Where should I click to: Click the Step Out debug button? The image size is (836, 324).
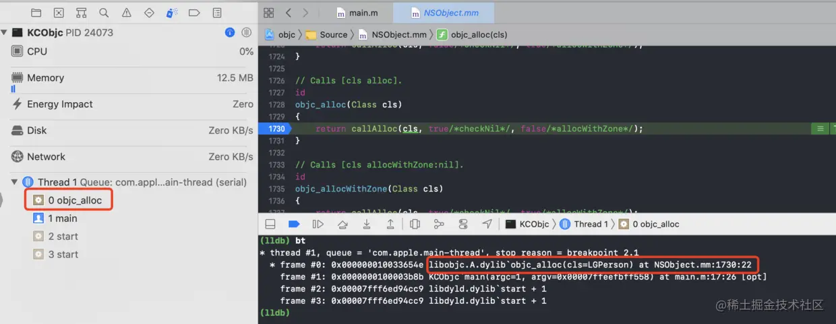tap(390, 224)
